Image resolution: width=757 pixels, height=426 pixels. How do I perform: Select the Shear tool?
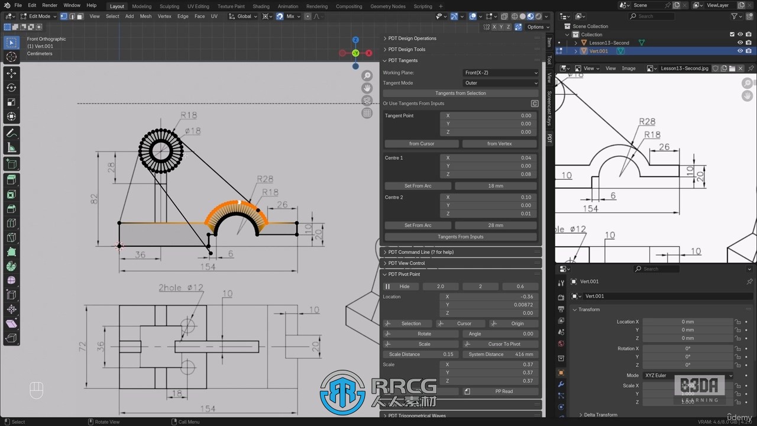point(11,324)
